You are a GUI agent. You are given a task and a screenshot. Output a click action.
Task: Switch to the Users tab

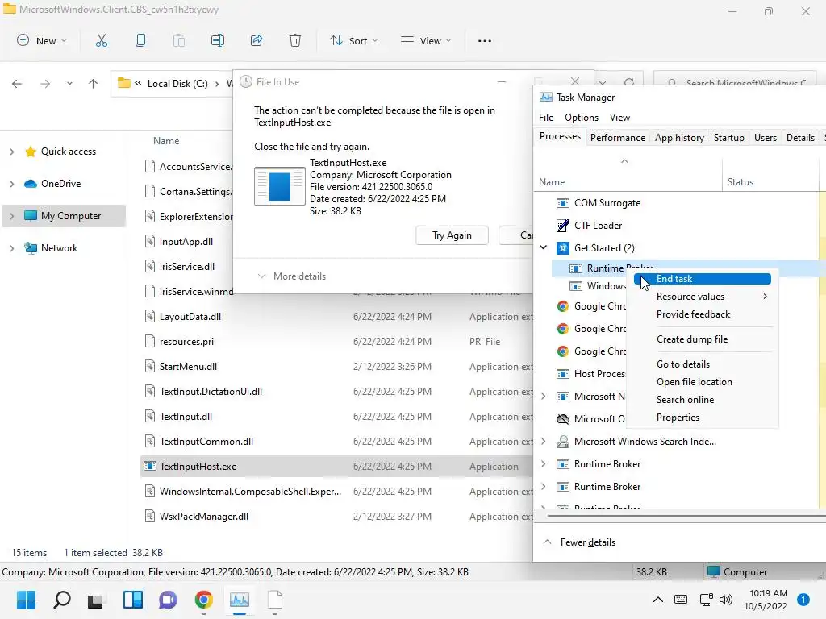(765, 138)
